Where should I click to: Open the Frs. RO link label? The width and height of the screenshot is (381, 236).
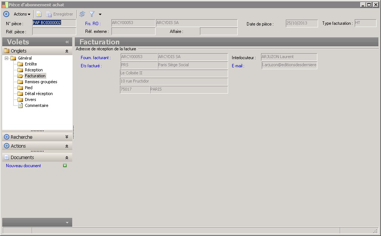tap(93, 24)
